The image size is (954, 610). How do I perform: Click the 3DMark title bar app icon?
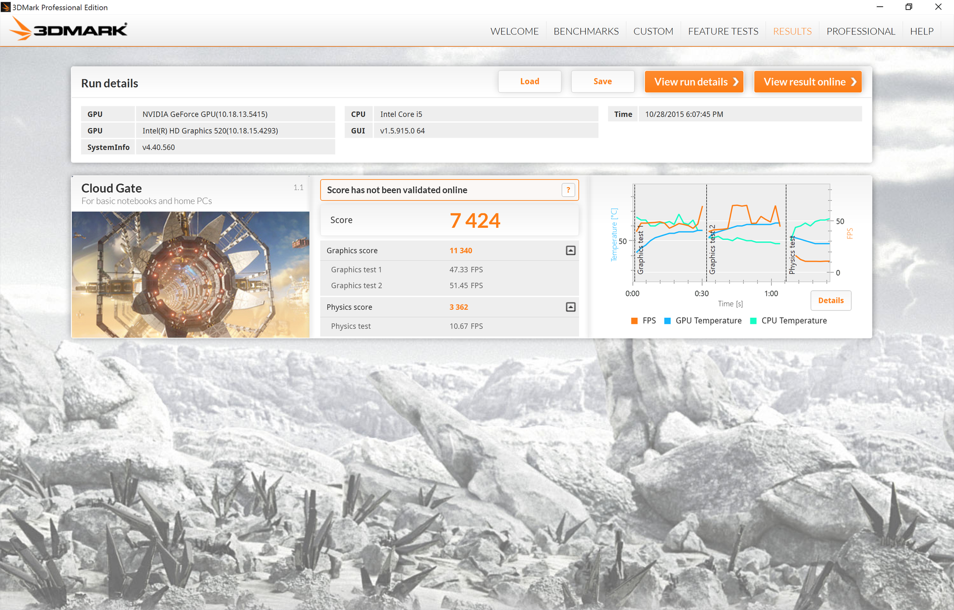pos(6,7)
